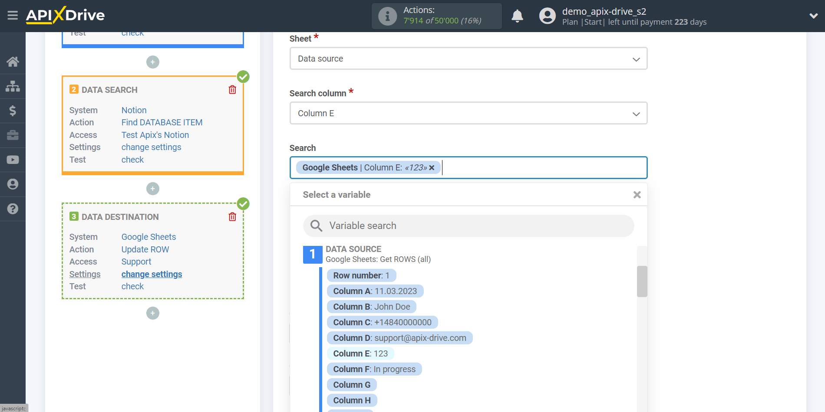The width and height of the screenshot is (825, 412).
Task: Select Column D email variable
Action: click(400, 338)
